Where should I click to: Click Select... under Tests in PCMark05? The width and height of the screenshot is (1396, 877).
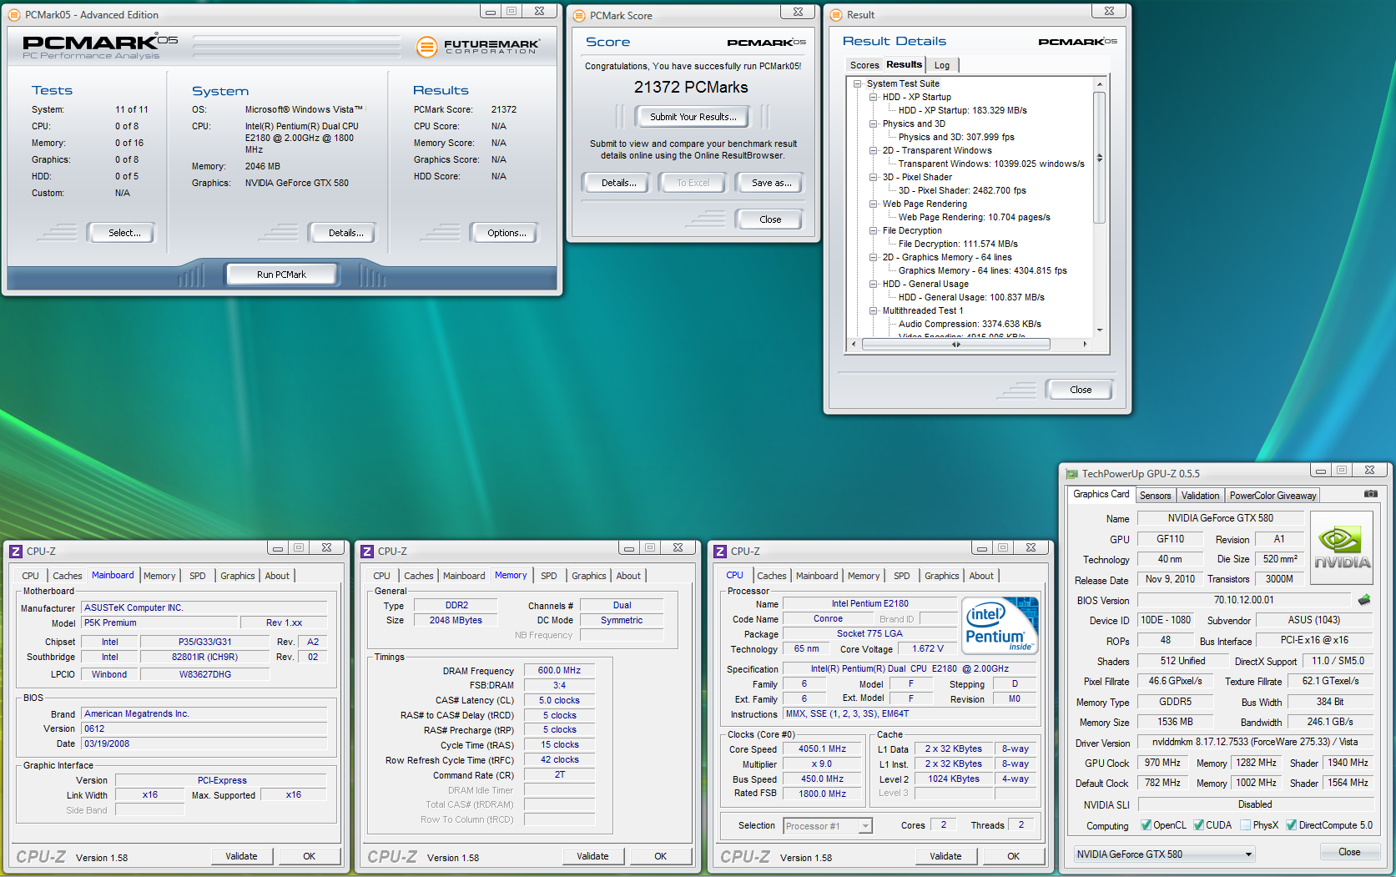(124, 233)
